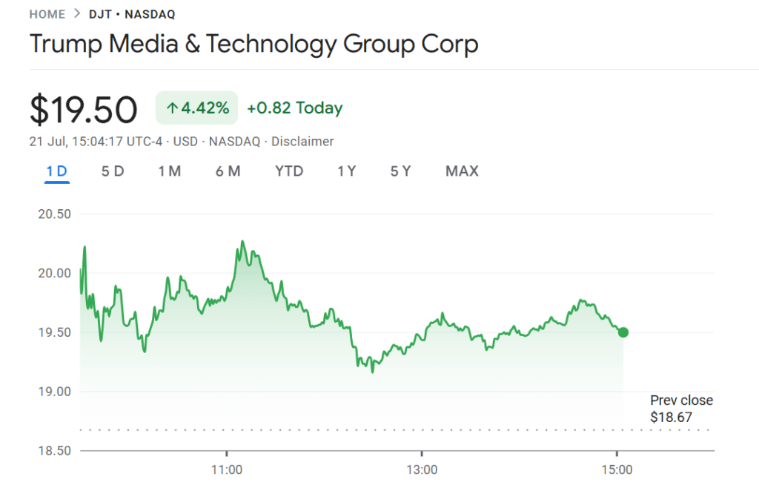Screen dimensions: 759x491
Task: Open the YTD performance view
Action: click(x=288, y=171)
